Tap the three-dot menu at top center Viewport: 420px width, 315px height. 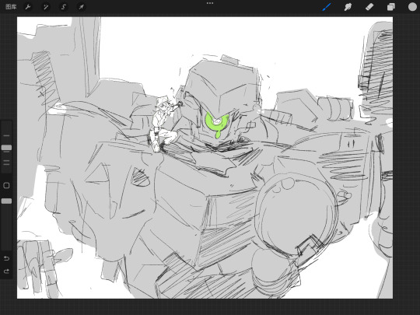click(210, 3)
